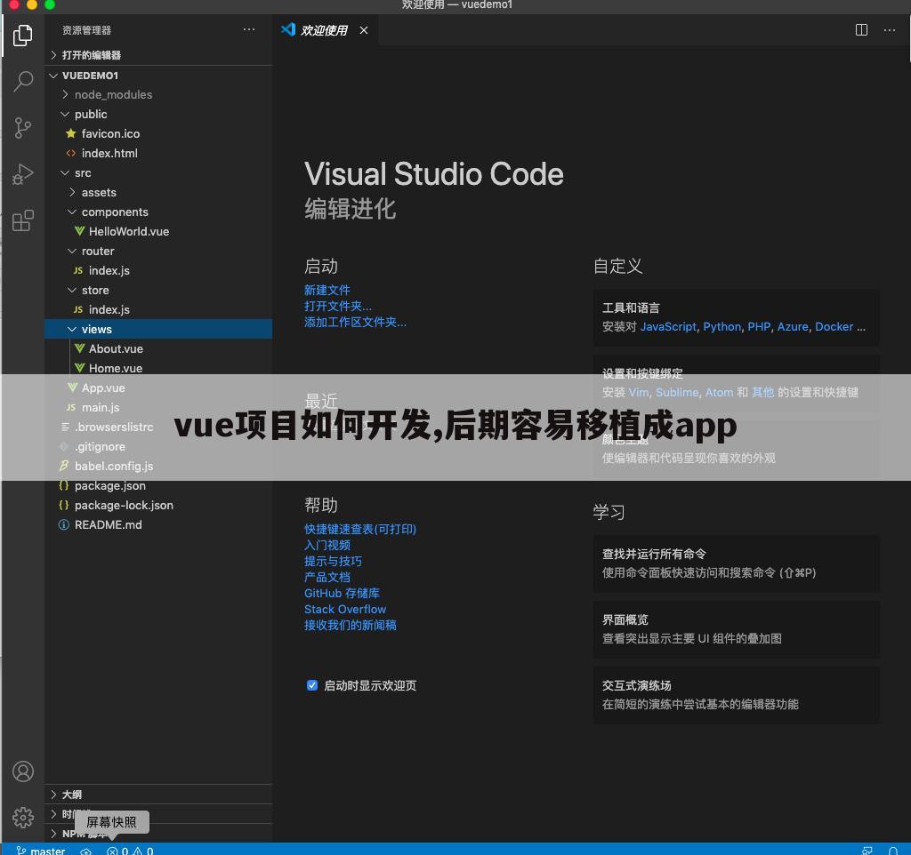Image resolution: width=911 pixels, height=855 pixels.
Task: Open the Source Control view icon
Action: click(x=22, y=128)
